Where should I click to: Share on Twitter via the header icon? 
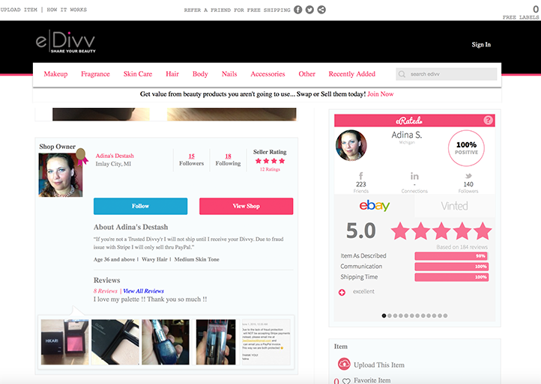coord(309,10)
